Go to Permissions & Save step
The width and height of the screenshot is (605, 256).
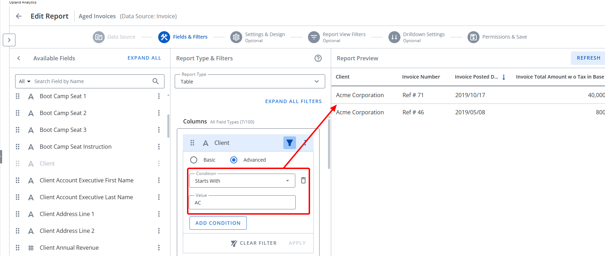[x=504, y=37]
